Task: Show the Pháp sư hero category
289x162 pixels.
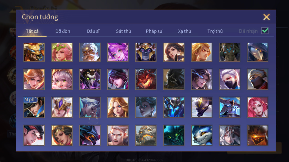Action: (x=154, y=31)
